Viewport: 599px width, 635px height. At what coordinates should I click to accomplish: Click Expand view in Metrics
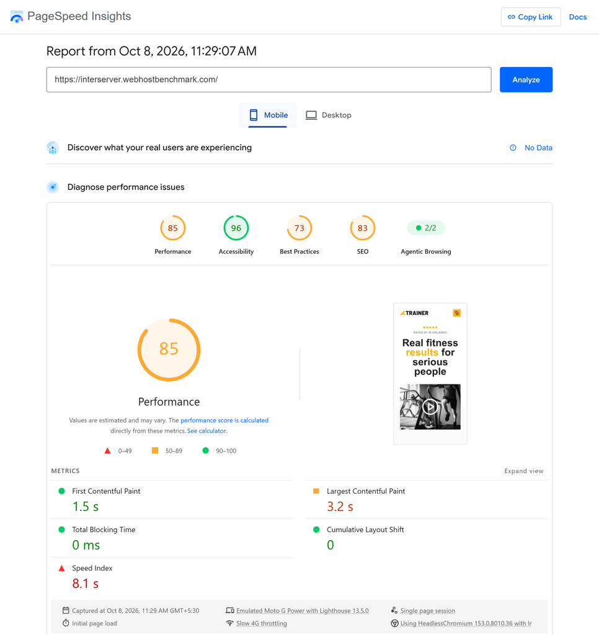point(524,471)
